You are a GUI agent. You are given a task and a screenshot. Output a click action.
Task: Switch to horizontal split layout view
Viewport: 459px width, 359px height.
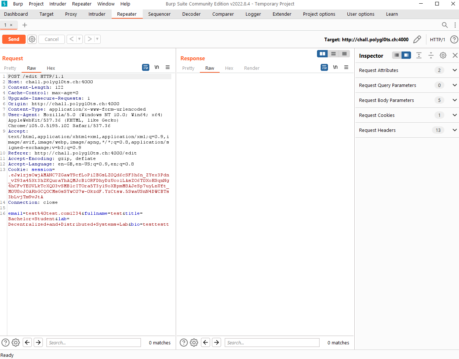[333, 53]
